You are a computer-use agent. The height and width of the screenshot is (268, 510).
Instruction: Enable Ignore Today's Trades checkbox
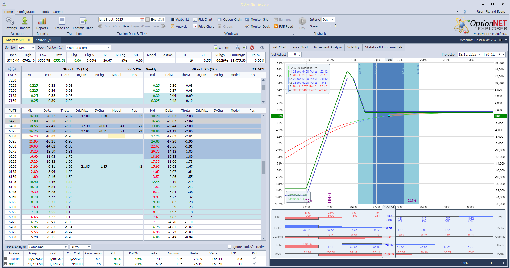click(229, 247)
